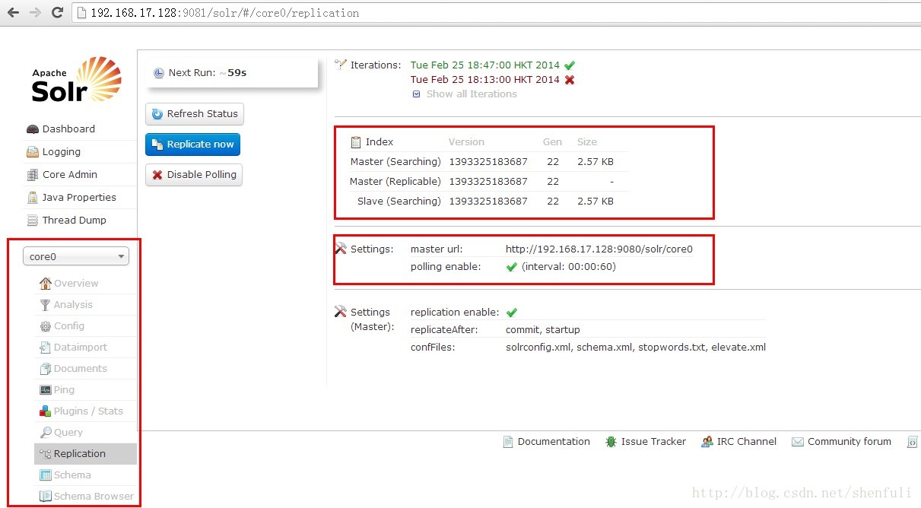921x508 pixels.
Task: Click the replicateAfter commit, startup value
Action: tap(543, 330)
